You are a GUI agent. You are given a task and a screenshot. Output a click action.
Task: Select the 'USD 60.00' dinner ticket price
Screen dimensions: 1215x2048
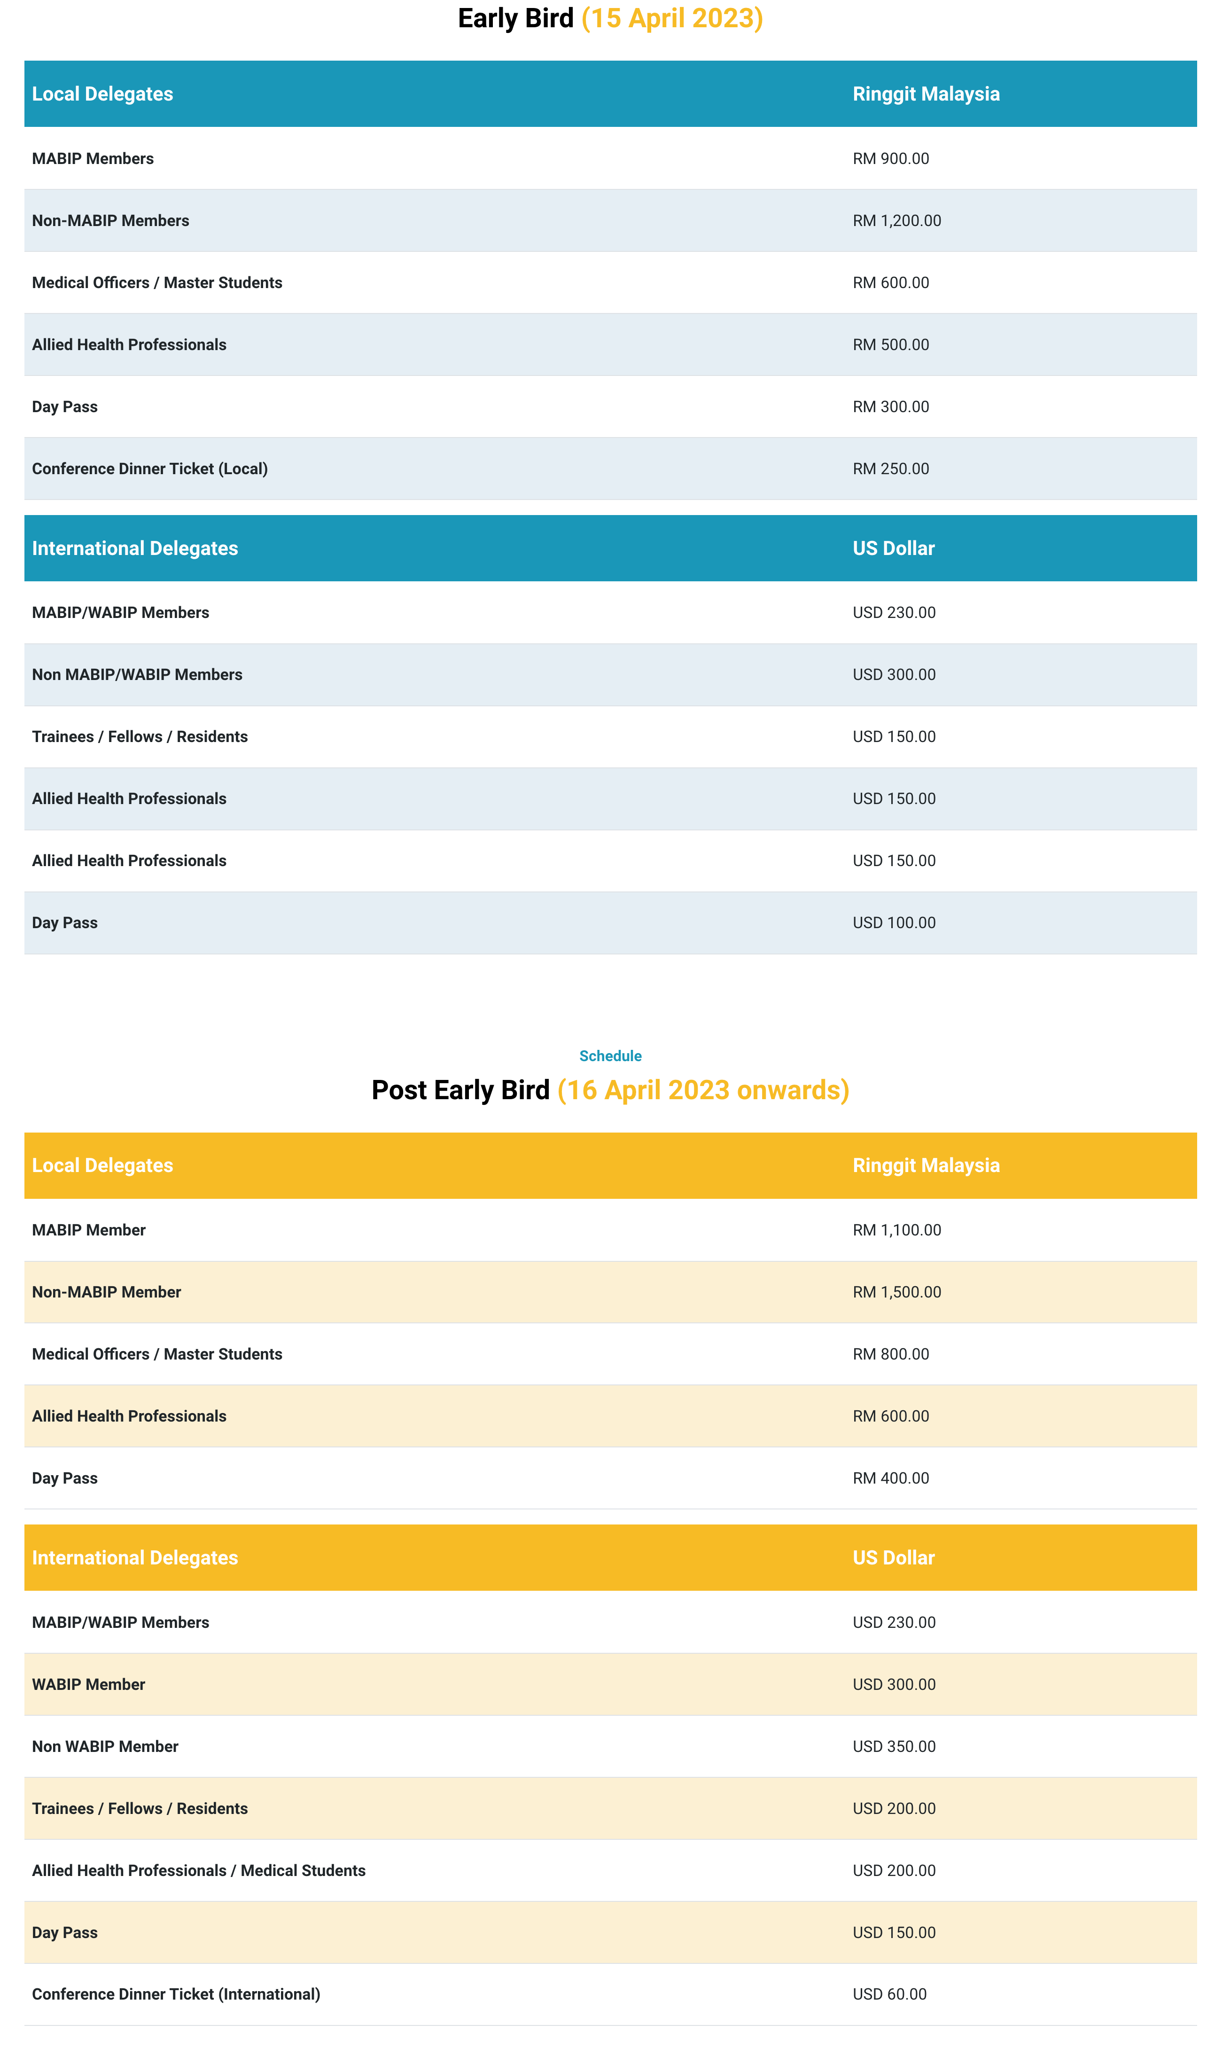[x=890, y=1994]
